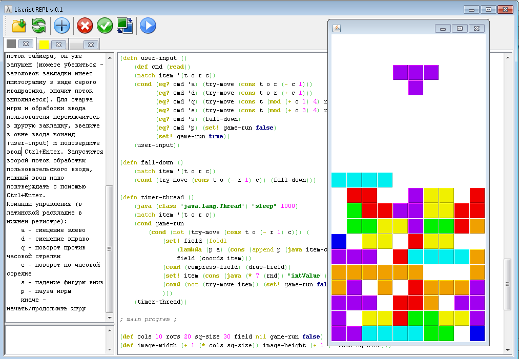The height and width of the screenshot is (359, 519).
Task: Switch to the yellow square tab
Action: pyautogui.click(x=44, y=45)
